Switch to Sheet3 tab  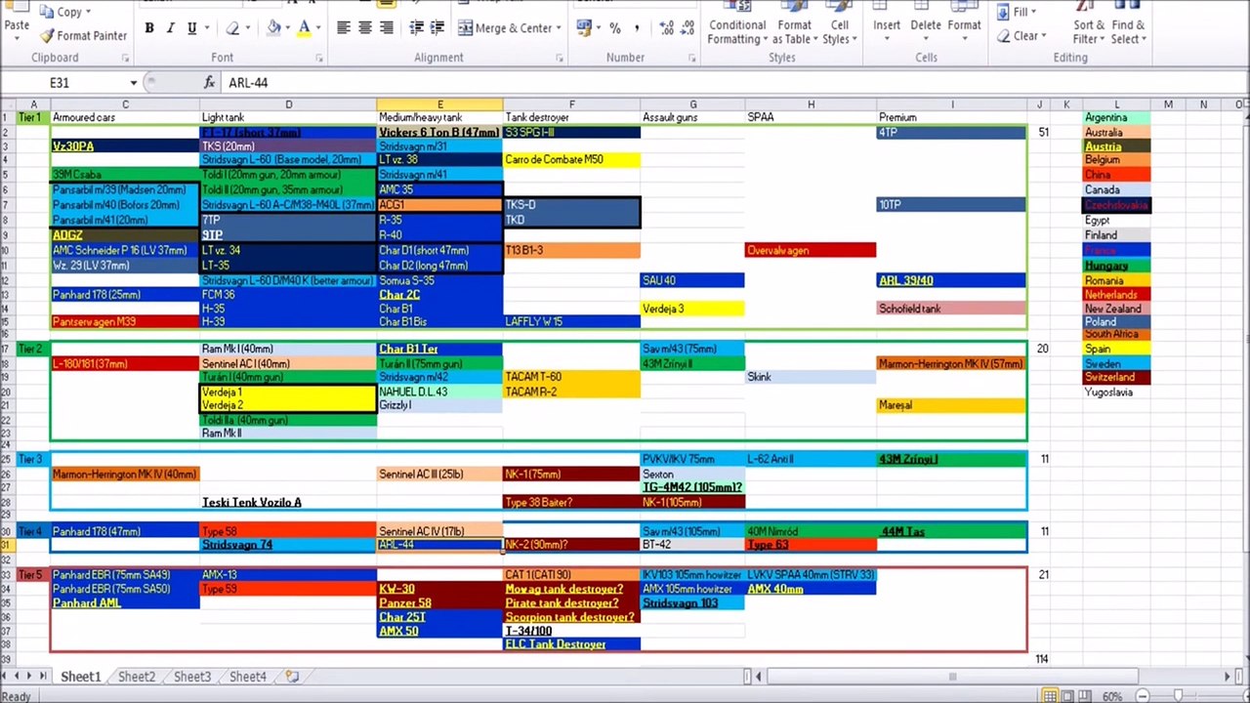192,677
